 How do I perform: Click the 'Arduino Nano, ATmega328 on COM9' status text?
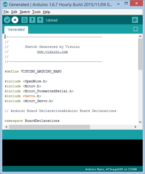point(111,169)
